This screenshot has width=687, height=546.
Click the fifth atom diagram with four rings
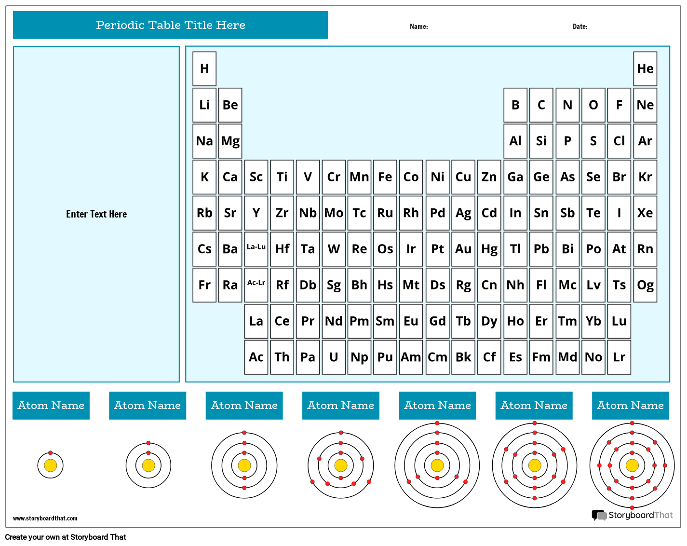(437, 465)
